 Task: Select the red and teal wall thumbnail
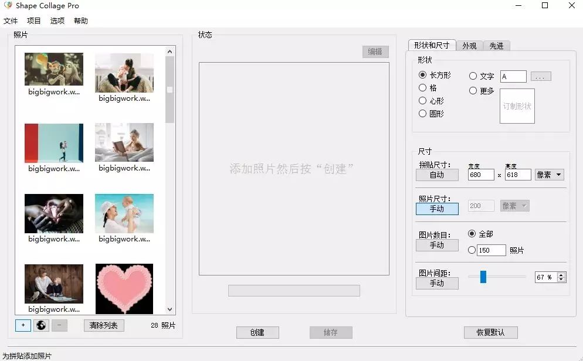[x=54, y=143]
